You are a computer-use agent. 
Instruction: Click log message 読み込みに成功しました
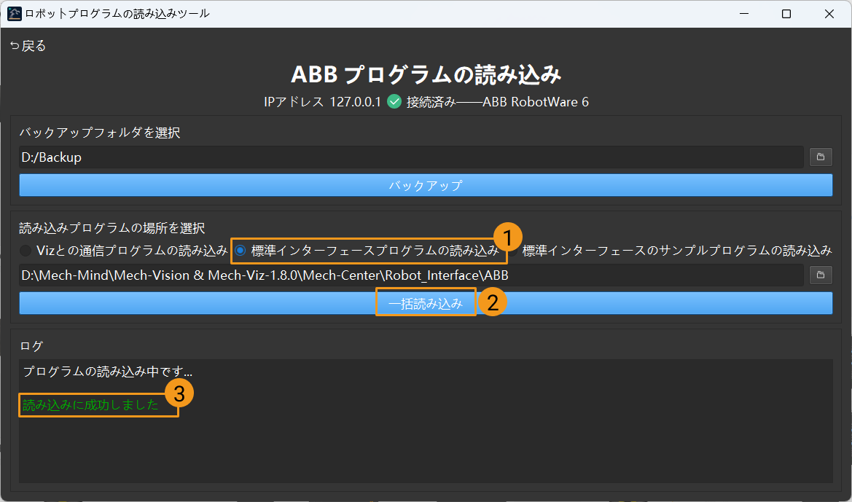tap(91, 405)
